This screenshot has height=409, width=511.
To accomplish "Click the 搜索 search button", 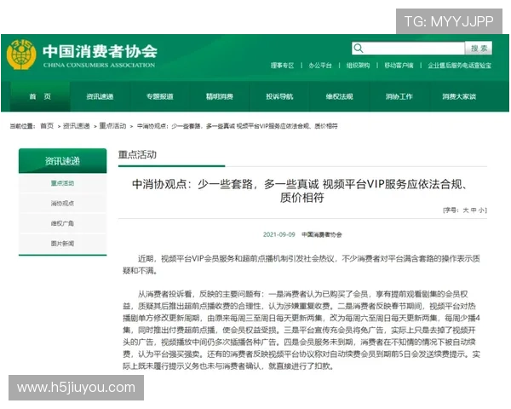I will click(x=479, y=49).
